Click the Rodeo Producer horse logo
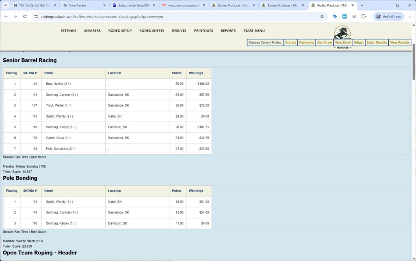 (x=342, y=32)
